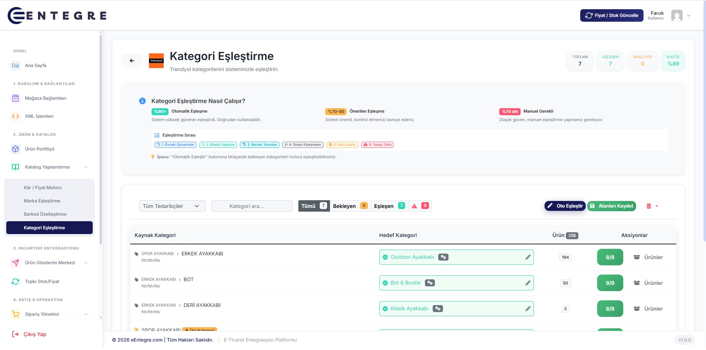This screenshot has height=350, width=706.
Task: Click the 194 product count badge
Action: click(x=565, y=257)
